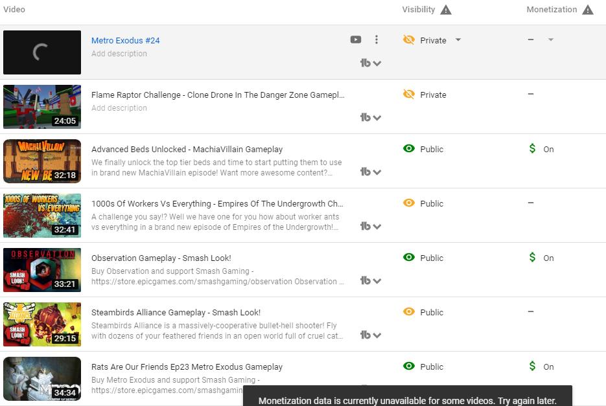
Task: Click Private visibility label of Flame Raptor Challenge
Action: click(x=433, y=95)
